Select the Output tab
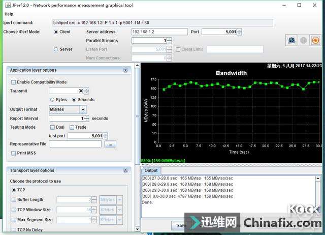 coord(151,170)
